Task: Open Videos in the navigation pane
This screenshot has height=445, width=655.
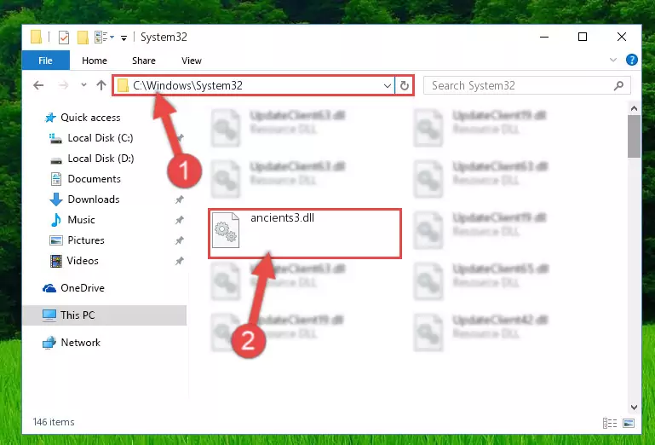Action: tap(83, 261)
